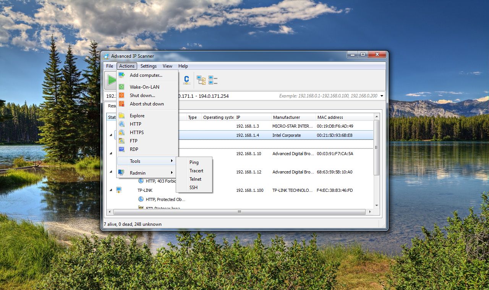Screen dimensions: 489x290
Task: Open the Help menu
Action: (183, 66)
